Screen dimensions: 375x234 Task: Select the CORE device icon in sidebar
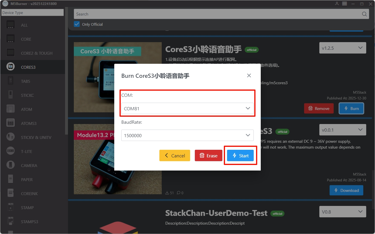pyautogui.click(x=11, y=39)
